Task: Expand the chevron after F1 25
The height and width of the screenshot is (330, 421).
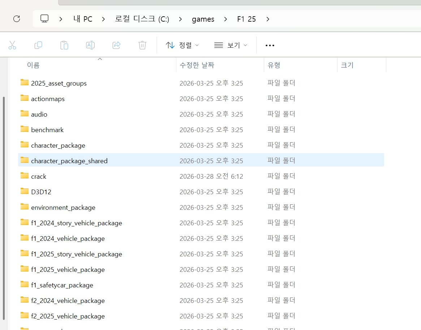Action: (268, 19)
